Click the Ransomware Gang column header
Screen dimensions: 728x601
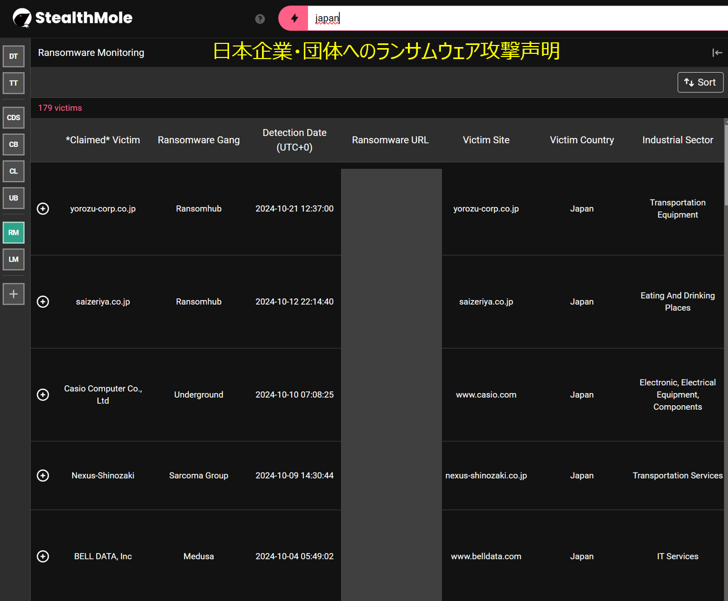point(199,140)
